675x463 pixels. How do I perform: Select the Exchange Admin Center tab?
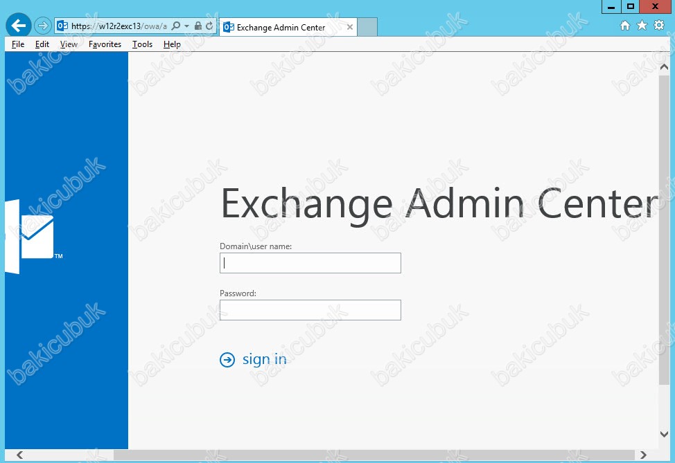[288, 27]
